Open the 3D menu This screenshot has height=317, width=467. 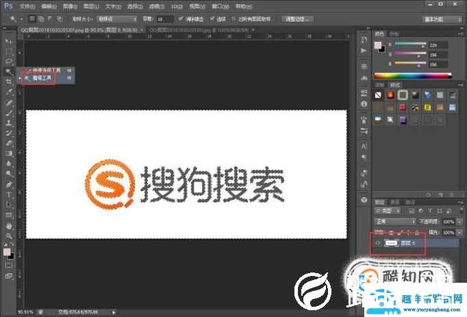[x=176, y=6]
